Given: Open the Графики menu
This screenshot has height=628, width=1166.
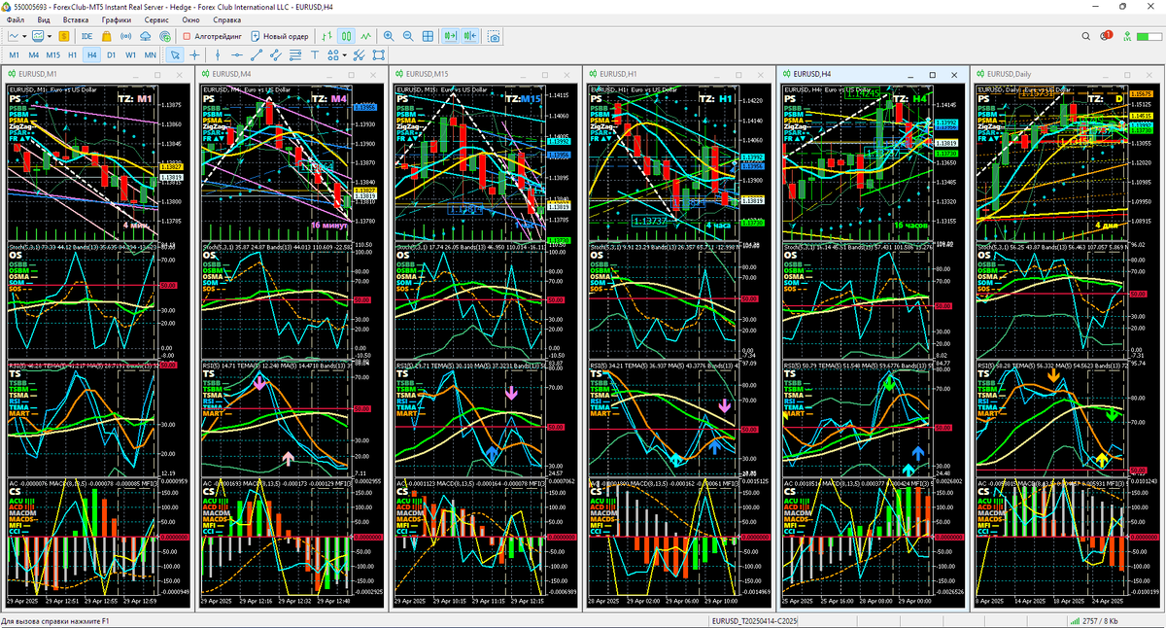Looking at the screenshot, I should click(x=117, y=19).
